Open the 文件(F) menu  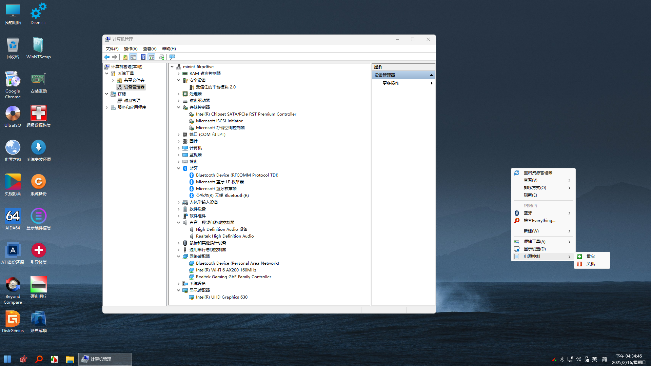coord(112,49)
